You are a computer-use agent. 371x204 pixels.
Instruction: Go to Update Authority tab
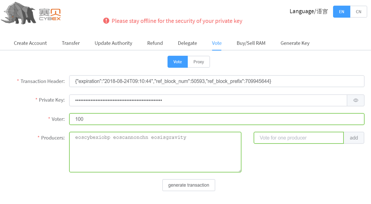click(x=113, y=43)
